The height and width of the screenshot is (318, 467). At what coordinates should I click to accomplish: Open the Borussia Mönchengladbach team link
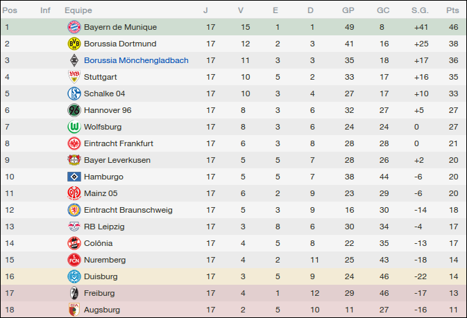coord(136,60)
